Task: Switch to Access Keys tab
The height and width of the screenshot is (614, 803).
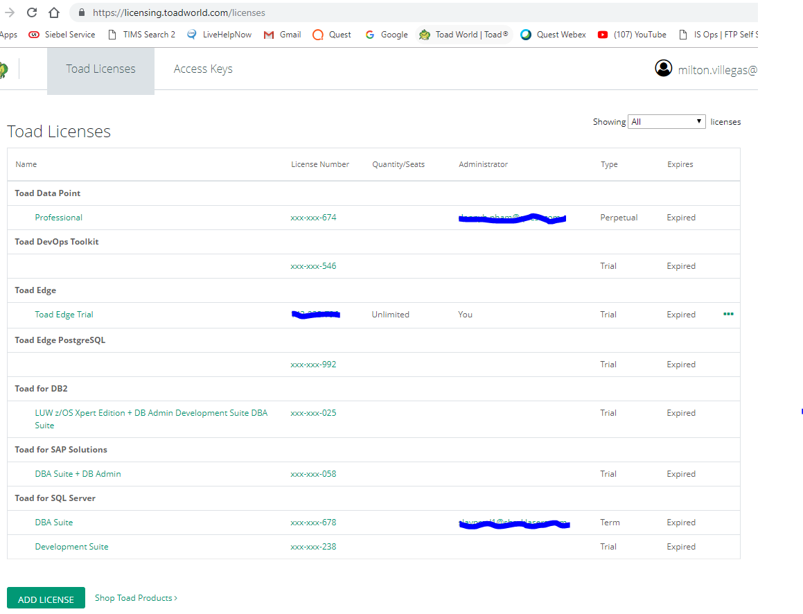Action: pos(203,69)
